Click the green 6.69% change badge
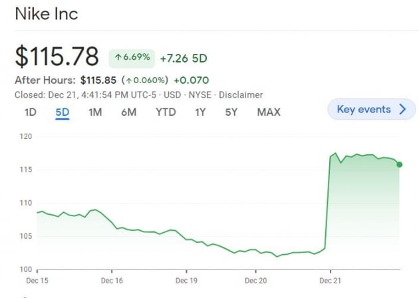This screenshot has width=419, height=298. pos(131,58)
